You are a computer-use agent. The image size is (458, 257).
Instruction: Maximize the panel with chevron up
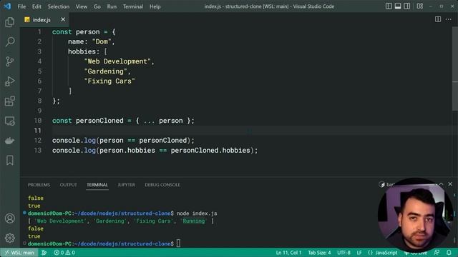(441, 184)
